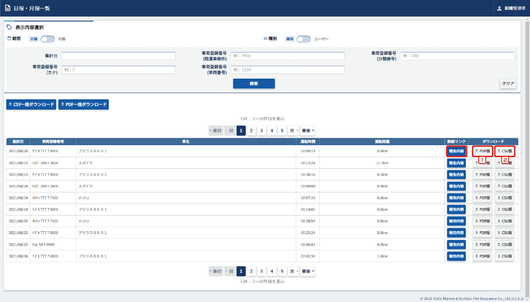This screenshot has width=530, height=302.
Task: Download CSV版 for the 2021/08/20 row
Action: [505, 151]
